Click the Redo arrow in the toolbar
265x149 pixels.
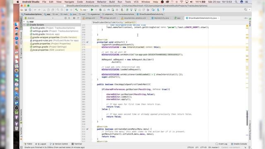[39, 10]
